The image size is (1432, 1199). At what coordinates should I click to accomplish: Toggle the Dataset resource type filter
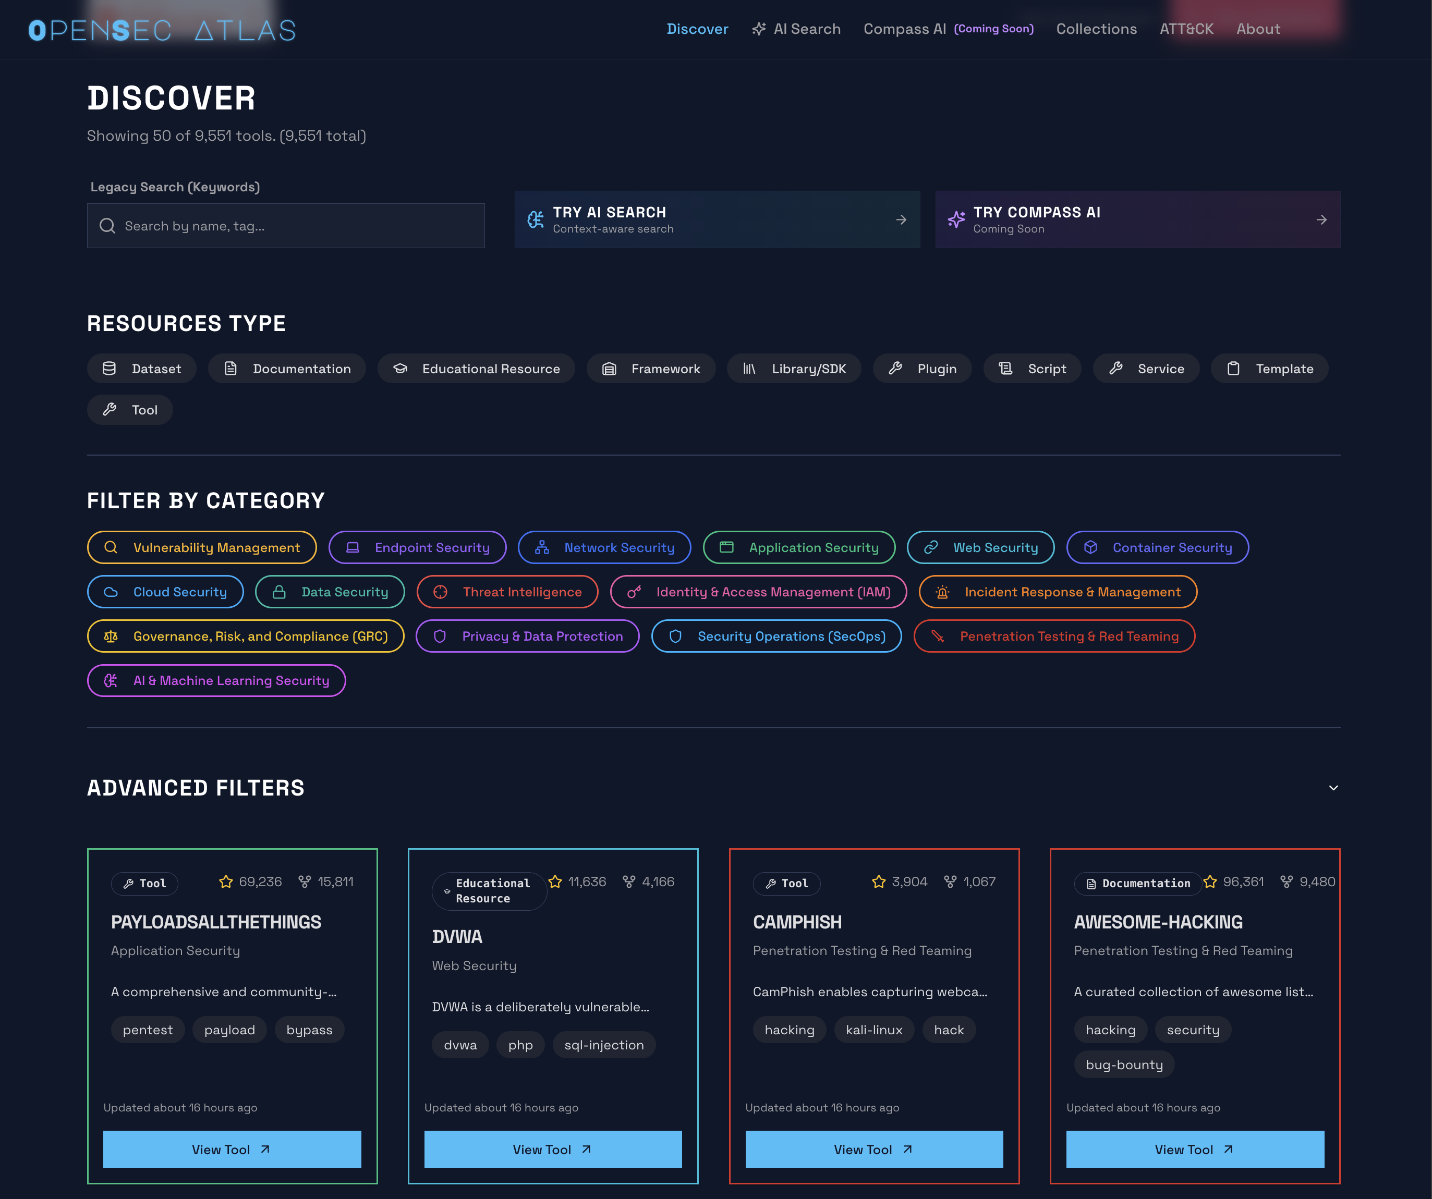point(141,368)
